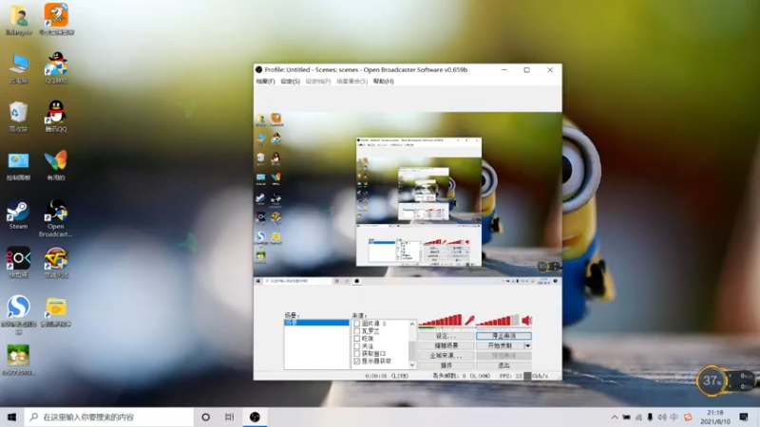Disable the 显示器获取 source checkbox
This screenshot has width=760, height=427.
(x=357, y=362)
